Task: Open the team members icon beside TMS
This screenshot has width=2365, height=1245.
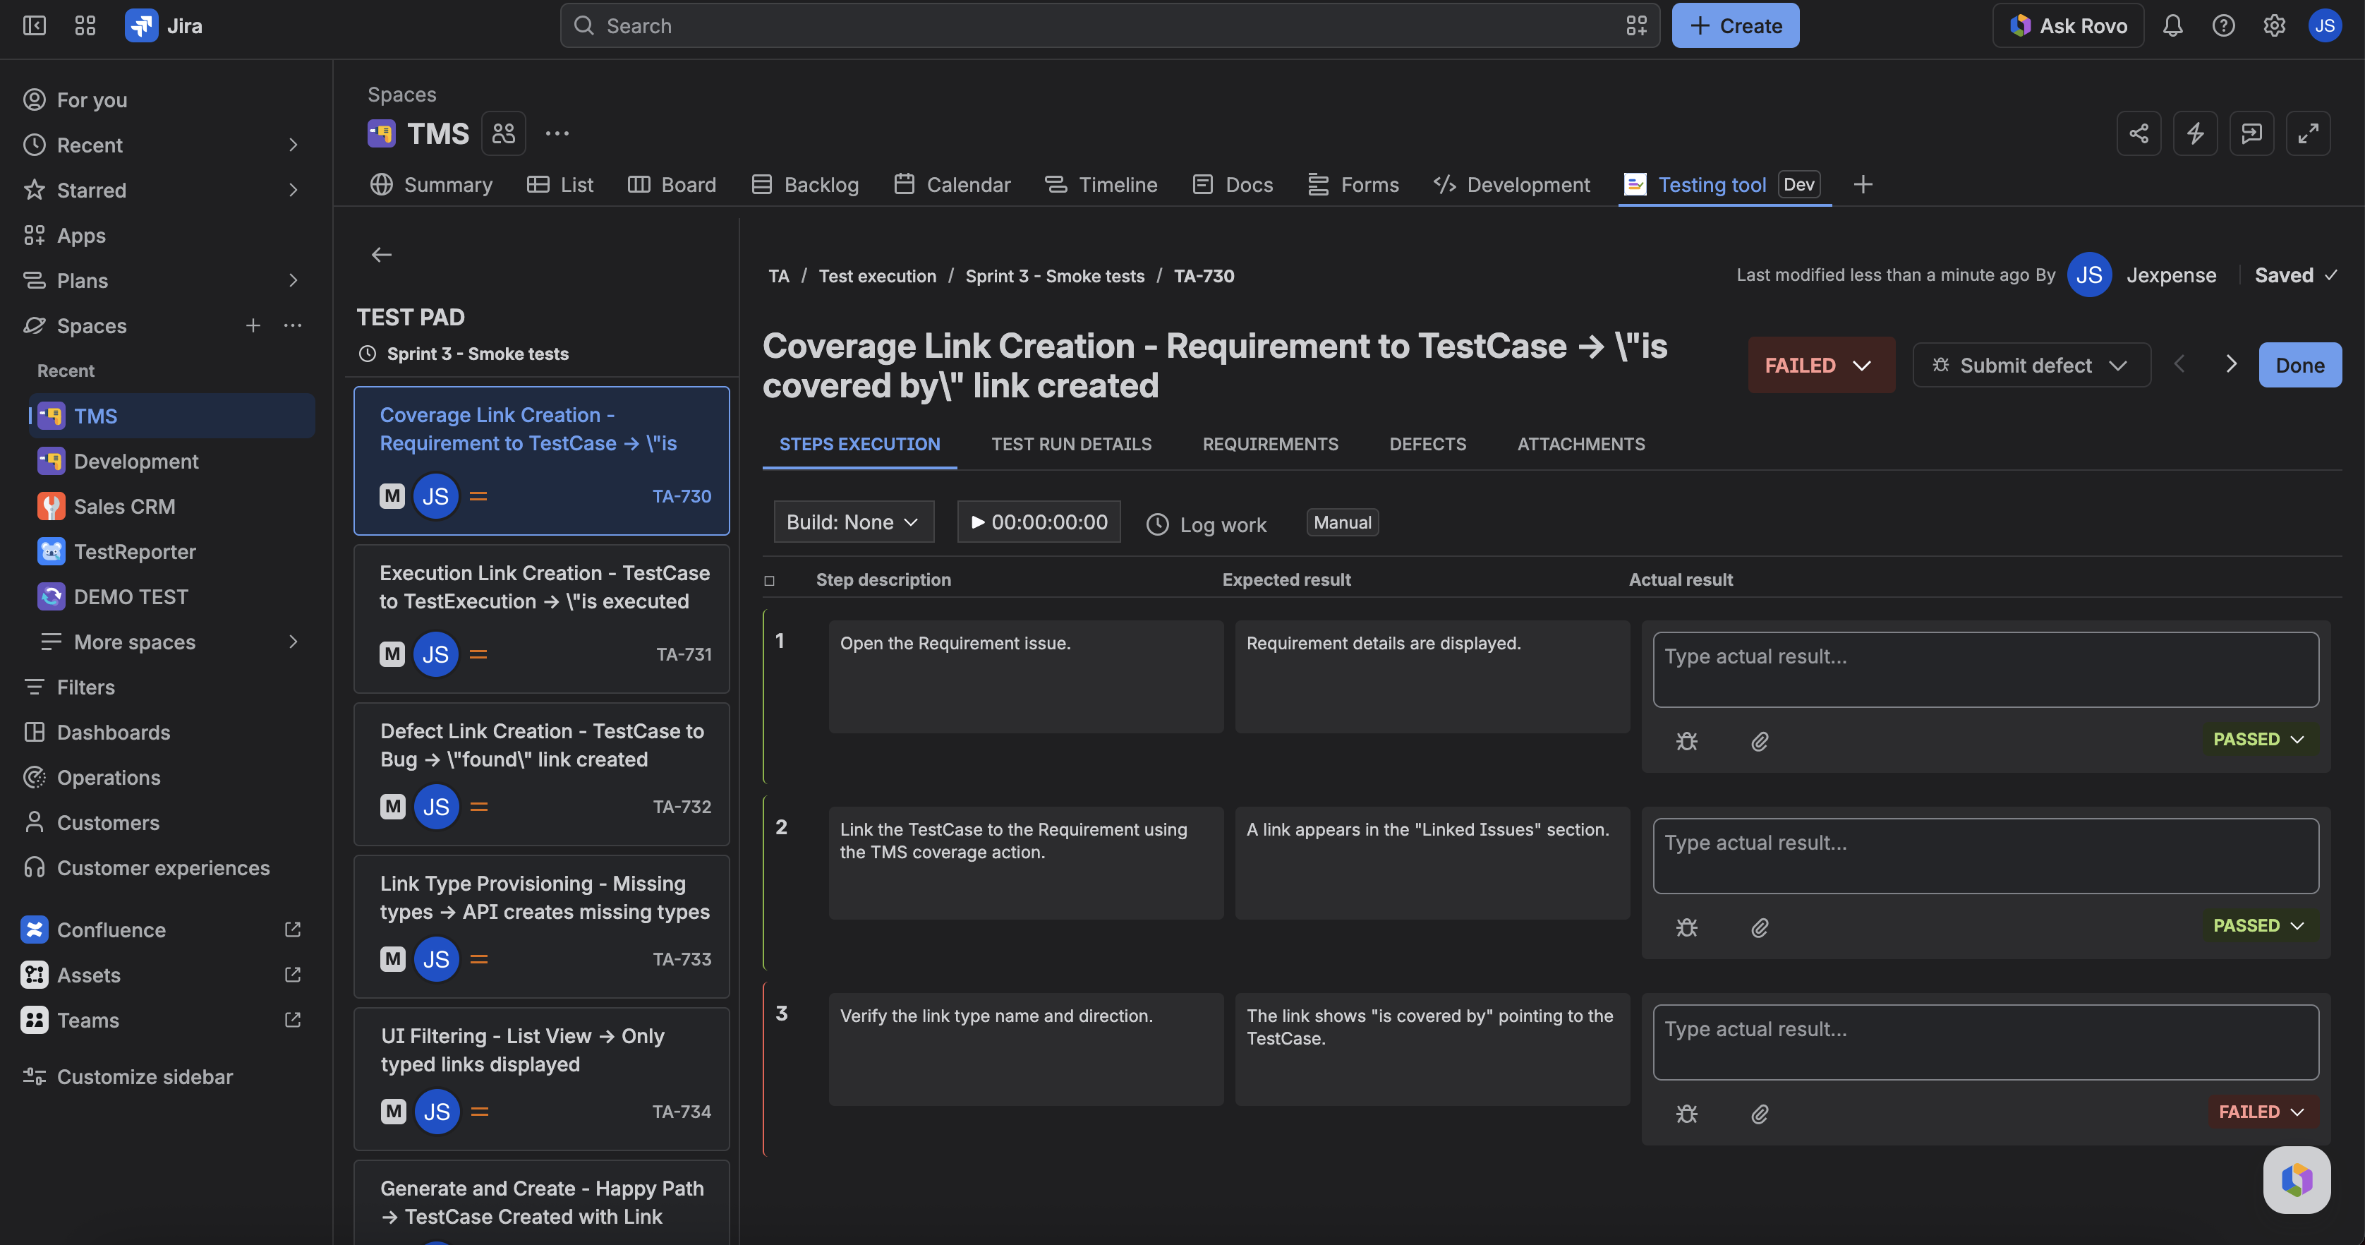Action: (x=503, y=134)
